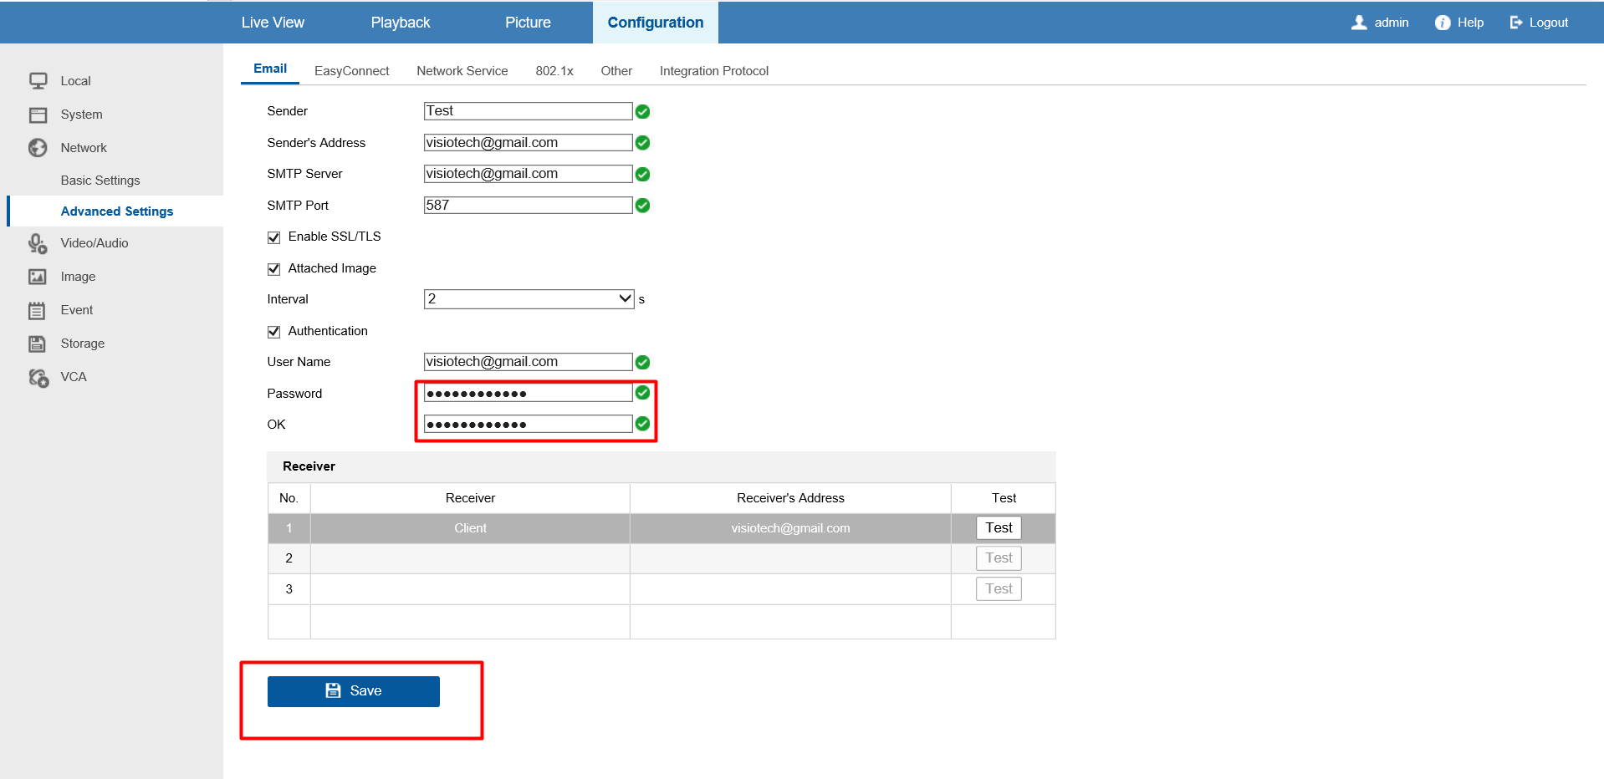The height and width of the screenshot is (779, 1604).
Task: Click the Event calendar icon
Action: tap(38, 311)
